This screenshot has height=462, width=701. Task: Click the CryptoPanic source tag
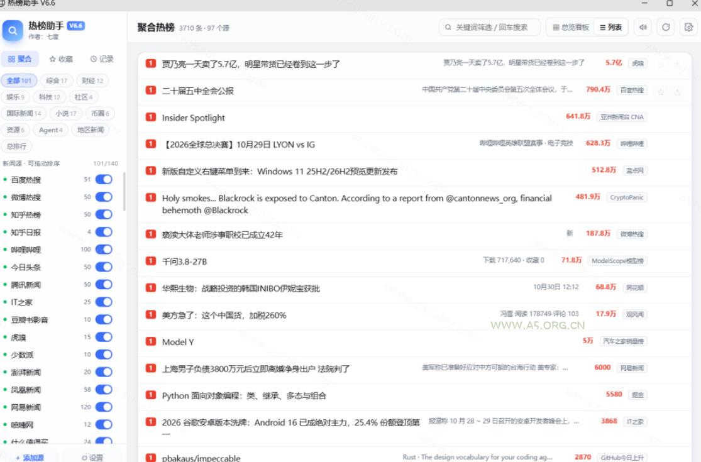(627, 197)
